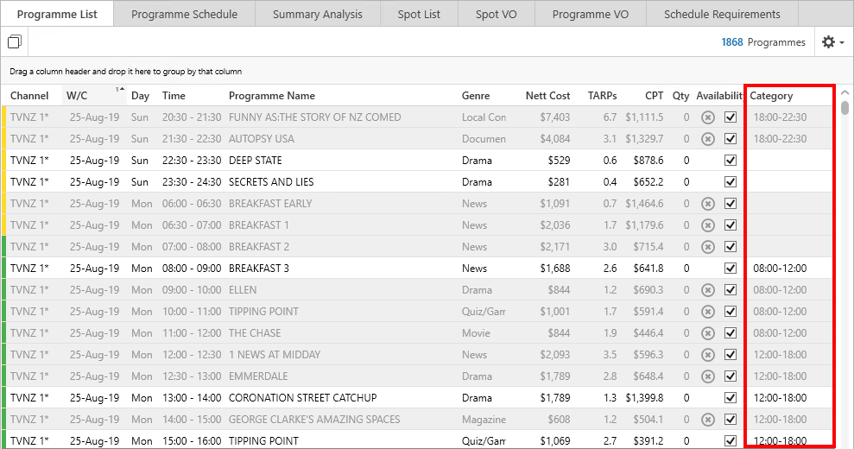Click the Local Con genre cell
Viewport: 854px width, 449px height.
click(484, 117)
